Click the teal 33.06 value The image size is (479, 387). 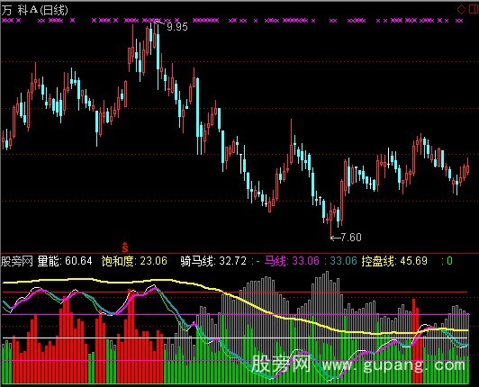(343, 261)
